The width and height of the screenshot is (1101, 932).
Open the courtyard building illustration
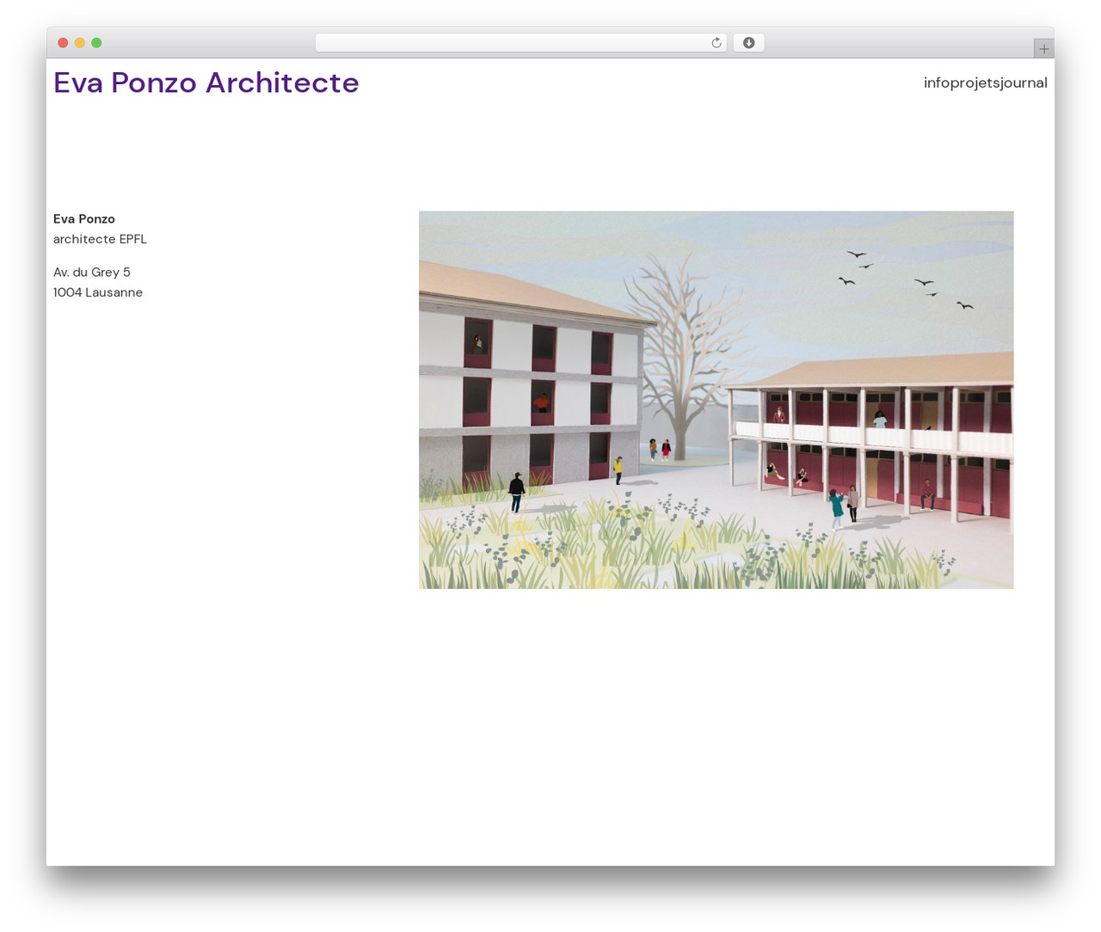[716, 400]
